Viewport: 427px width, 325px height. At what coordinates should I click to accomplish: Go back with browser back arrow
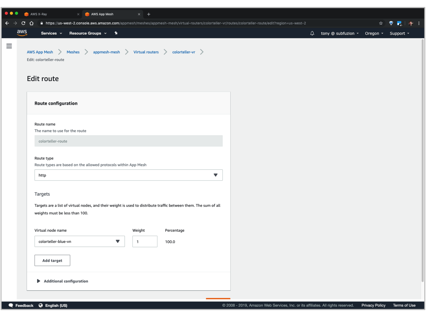[x=7, y=23]
